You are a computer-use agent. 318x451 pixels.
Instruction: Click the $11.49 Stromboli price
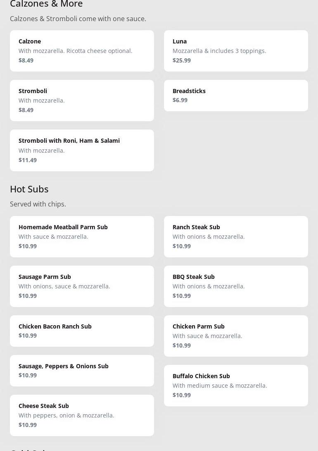[x=28, y=160]
